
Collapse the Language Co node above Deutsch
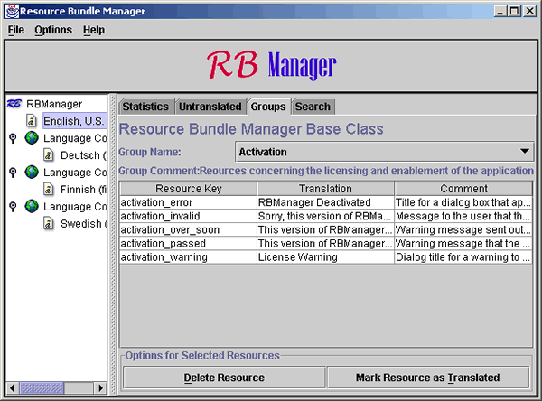point(13,138)
